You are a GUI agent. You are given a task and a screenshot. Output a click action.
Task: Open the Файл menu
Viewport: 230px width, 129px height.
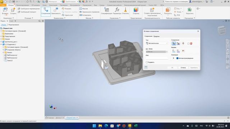(3, 5)
